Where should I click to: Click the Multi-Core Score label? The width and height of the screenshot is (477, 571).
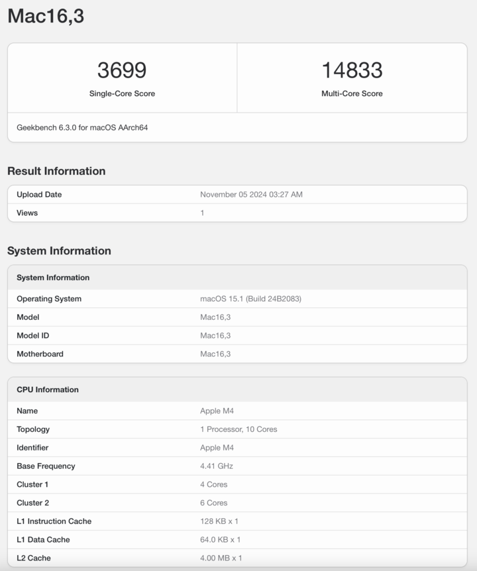(x=352, y=94)
